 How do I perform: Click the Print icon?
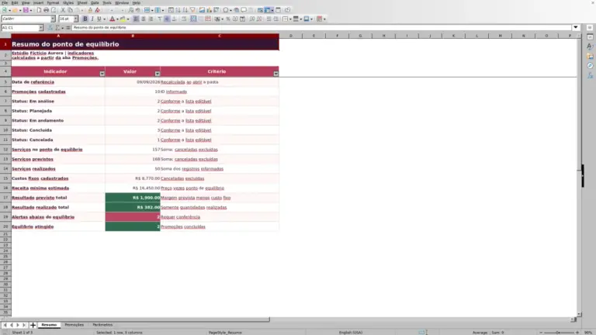(46, 10)
